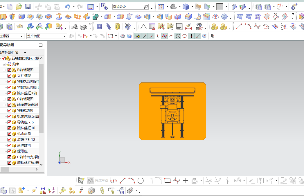
Task: Click the shaded cube rendering icon
Action: [x=186, y=7]
